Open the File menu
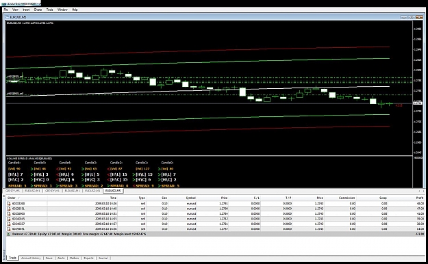428x264 pixels. tap(5, 10)
